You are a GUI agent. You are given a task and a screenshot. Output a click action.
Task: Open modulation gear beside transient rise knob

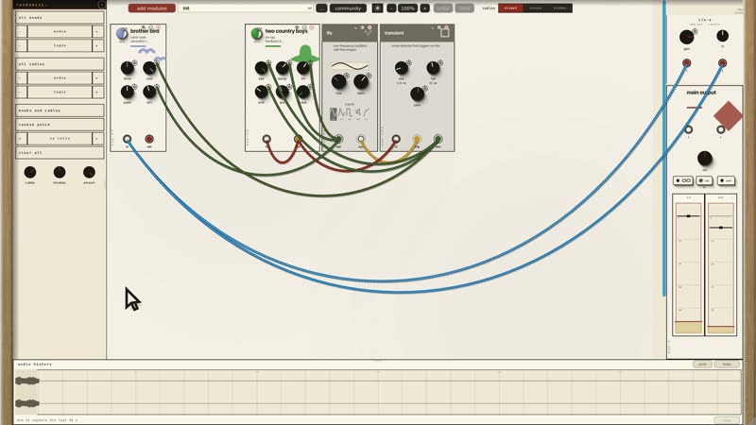click(x=409, y=63)
